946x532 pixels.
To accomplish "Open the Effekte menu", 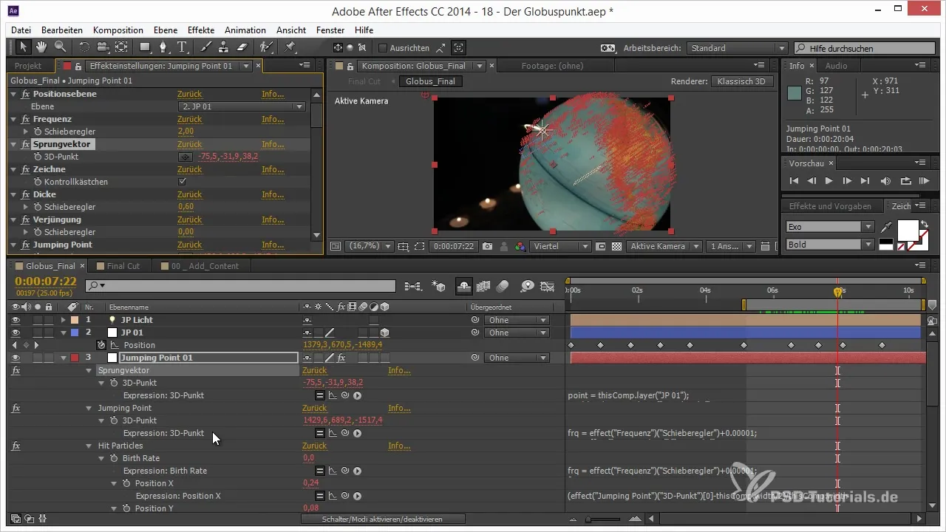I will click(201, 30).
